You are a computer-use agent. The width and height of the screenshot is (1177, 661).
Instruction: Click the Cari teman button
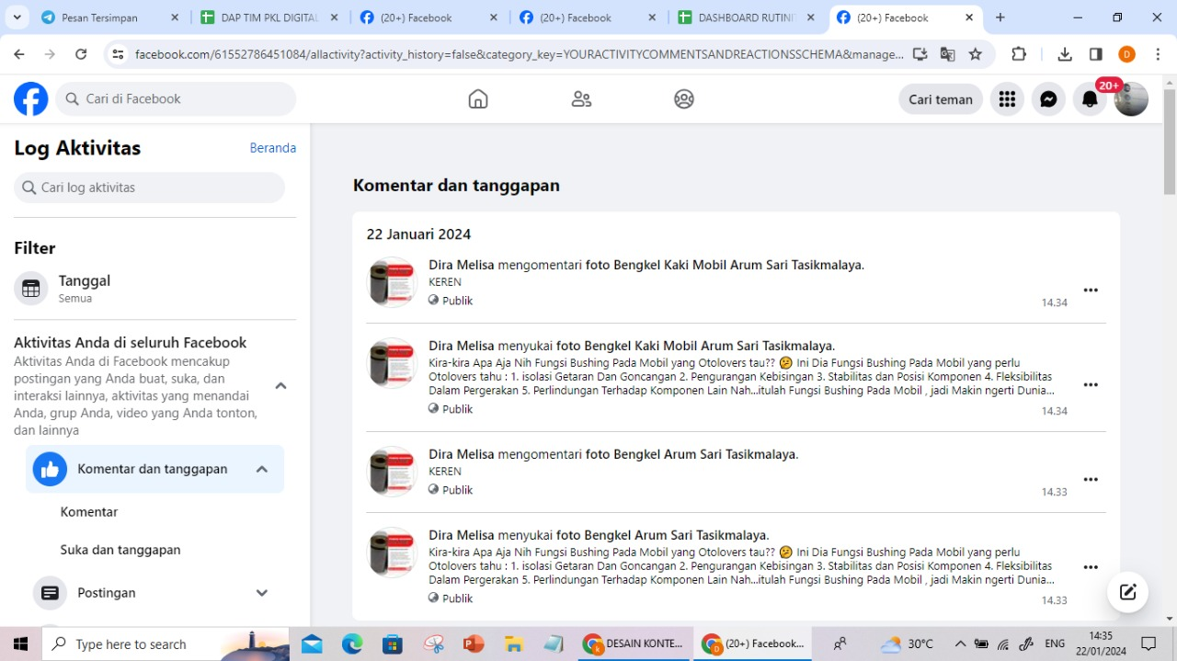941,99
